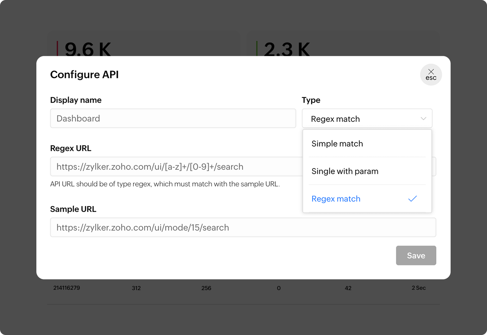This screenshot has height=335, width=487.
Task: Click the Save button
Action: (416, 255)
